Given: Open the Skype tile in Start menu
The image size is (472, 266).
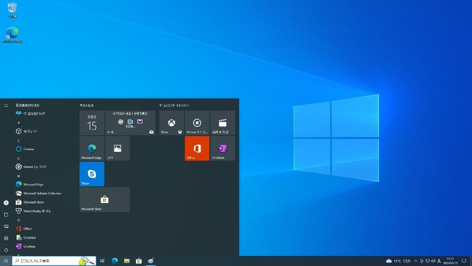Looking at the screenshot, I should pyautogui.click(x=92, y=174).
